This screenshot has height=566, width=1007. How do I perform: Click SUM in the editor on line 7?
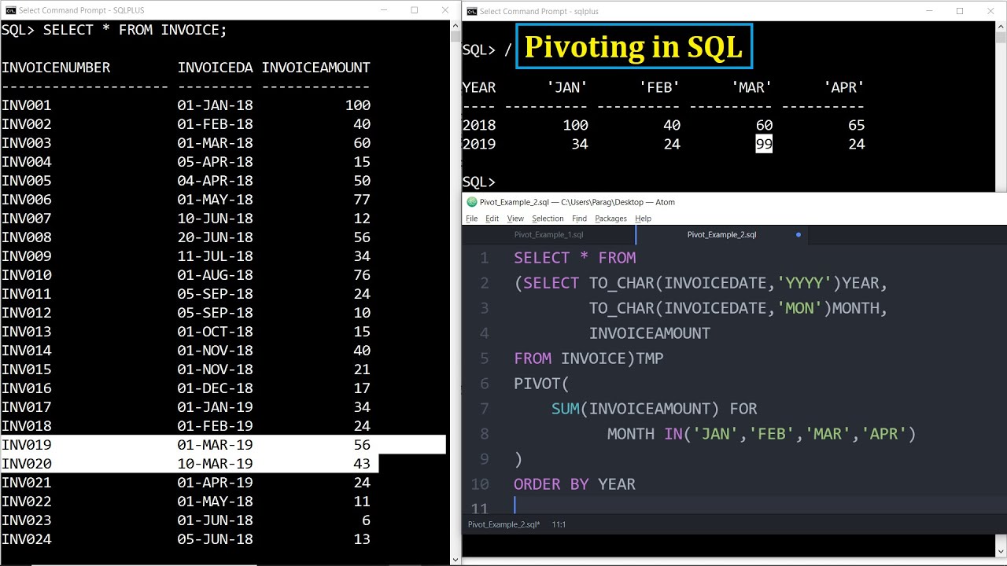coord(566,409)
